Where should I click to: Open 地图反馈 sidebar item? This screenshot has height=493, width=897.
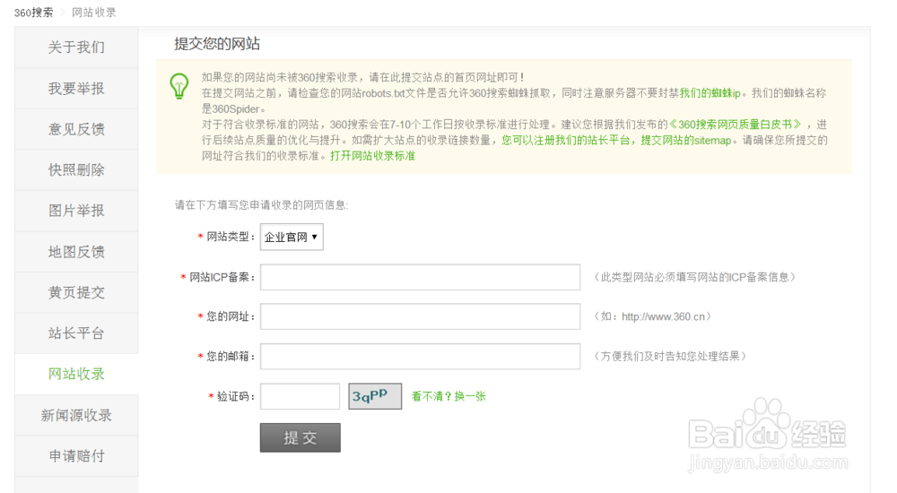click(x=76, y=252)
